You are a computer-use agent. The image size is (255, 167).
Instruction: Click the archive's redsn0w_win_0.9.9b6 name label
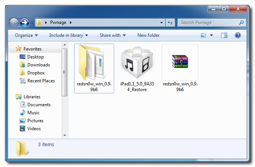180,87
